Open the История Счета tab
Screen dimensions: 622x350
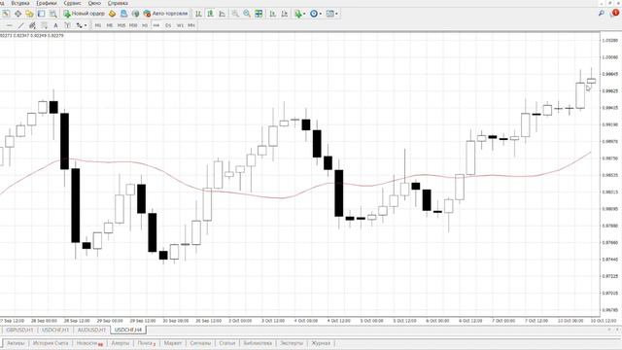pos(51,343)
